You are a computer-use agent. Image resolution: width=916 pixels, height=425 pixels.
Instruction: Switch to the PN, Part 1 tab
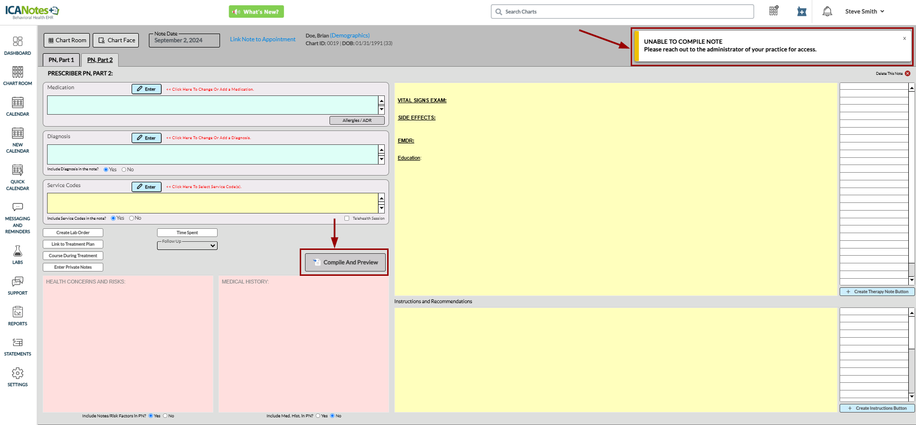tap(61, 60)
